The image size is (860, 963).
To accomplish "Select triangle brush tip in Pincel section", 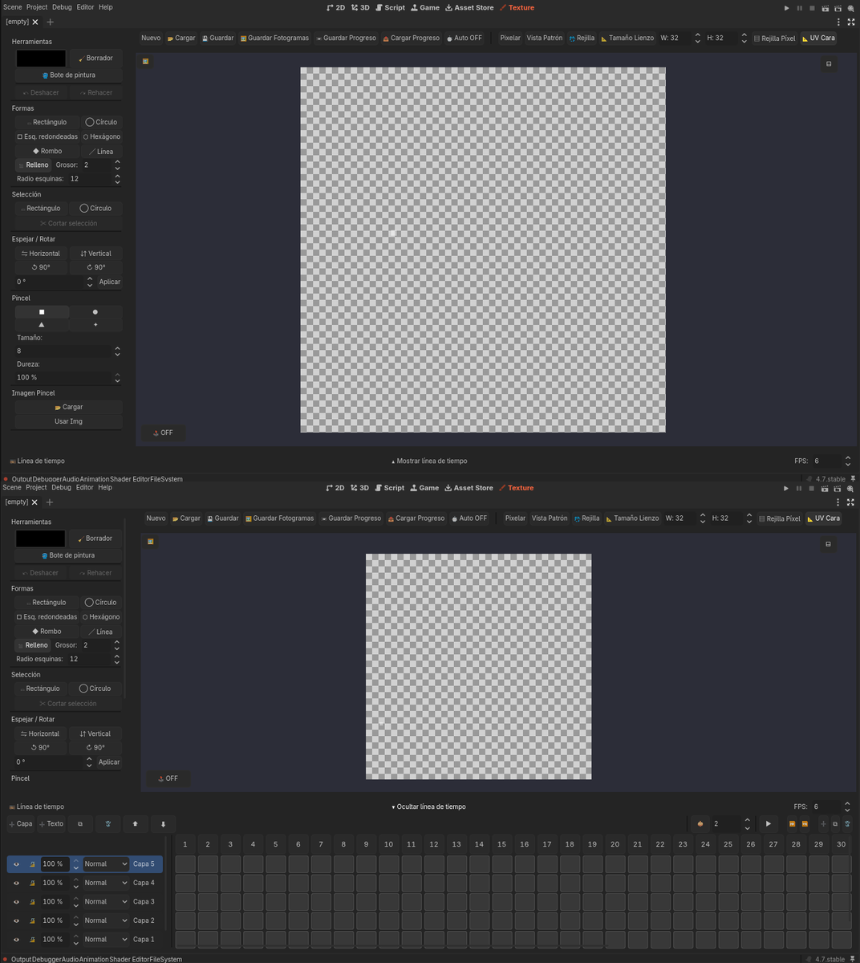I will pyautogui.click(x=42, y=325).
